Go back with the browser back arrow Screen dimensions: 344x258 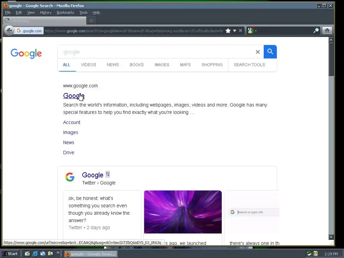[9, 31]
